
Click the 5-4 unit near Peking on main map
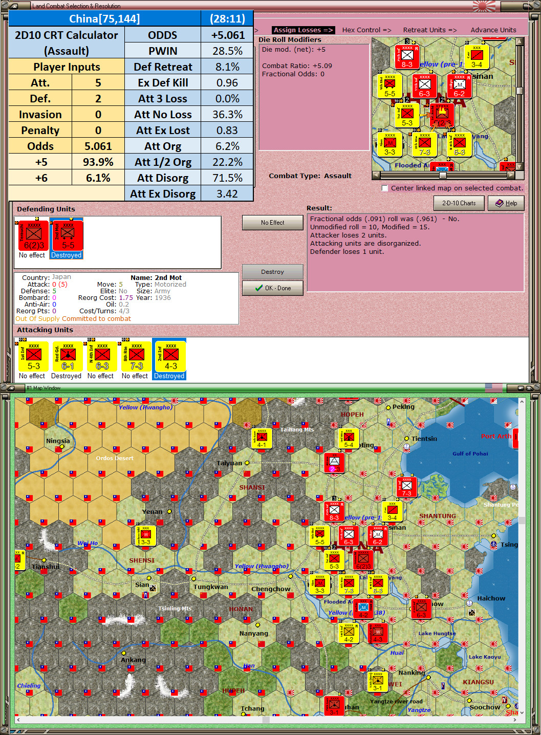click(x=349, y=439)
